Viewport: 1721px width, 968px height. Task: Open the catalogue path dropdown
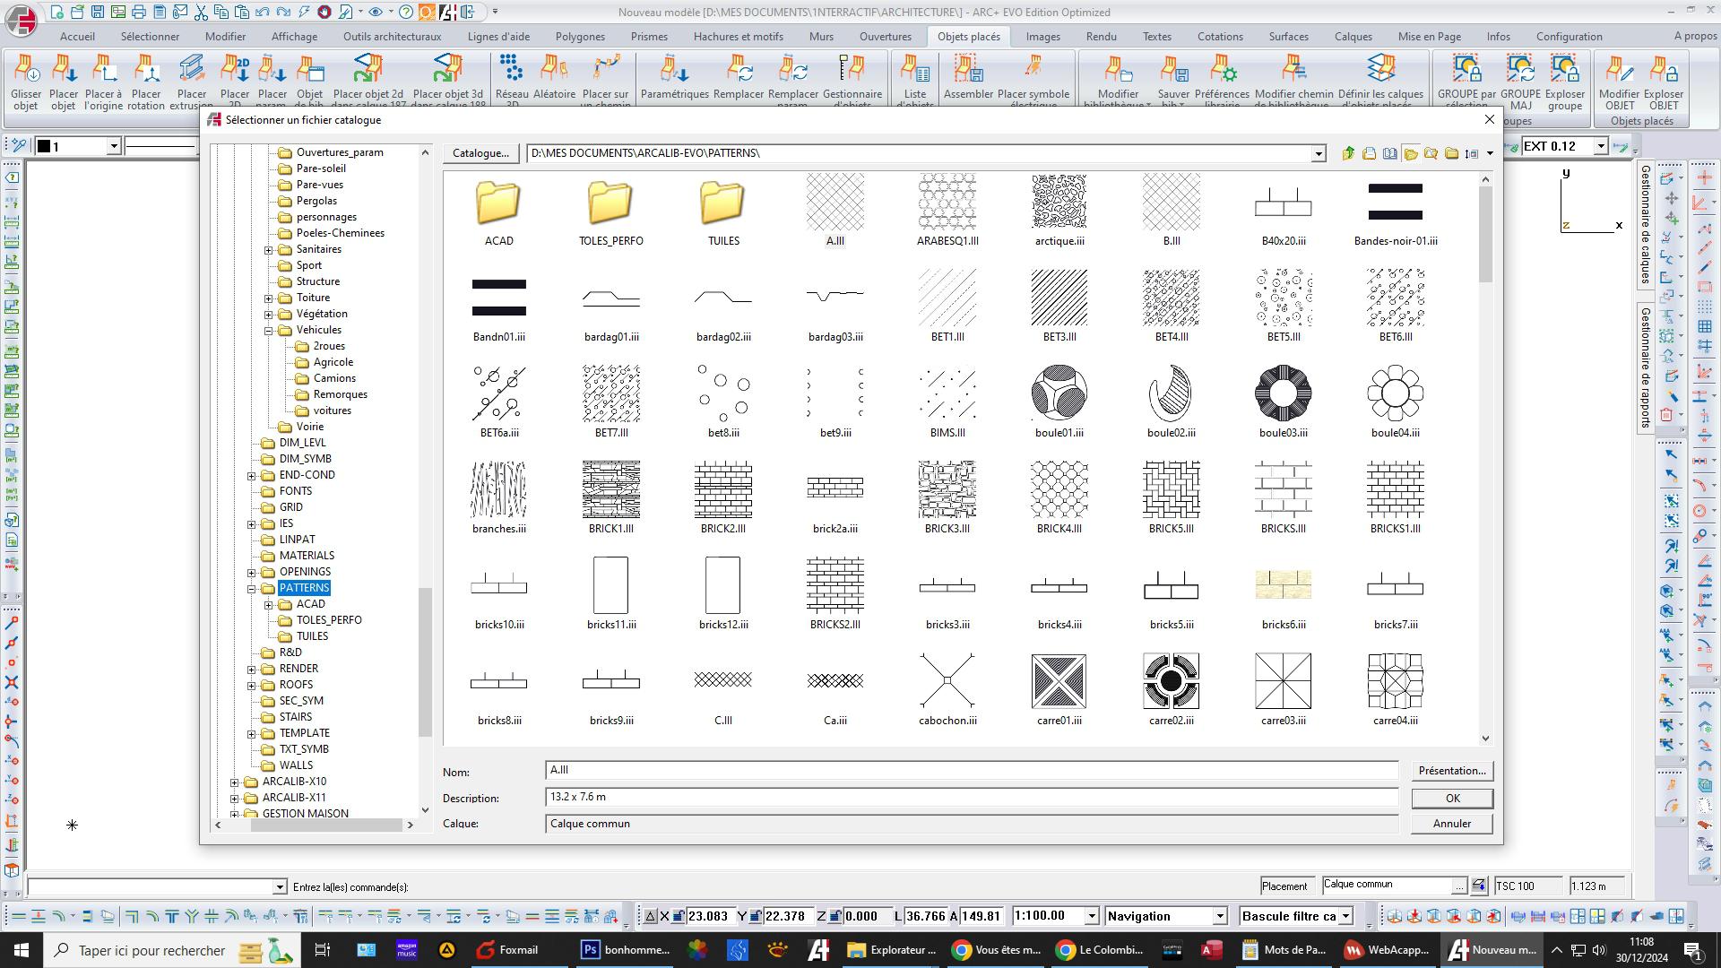tap(1318, 154)
